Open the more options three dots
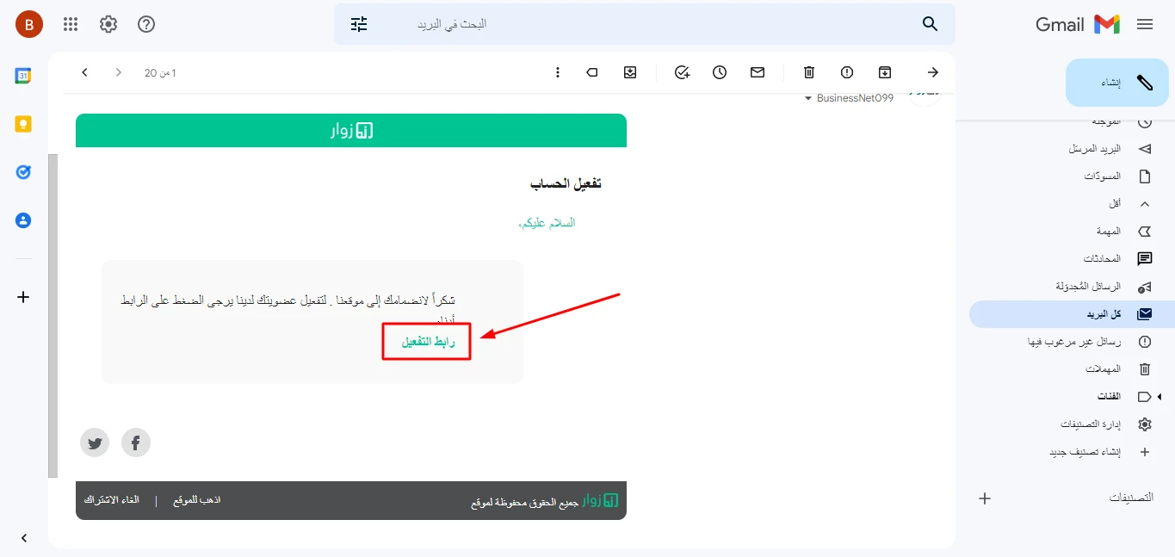This screenshot has width=1175, height=557. pos(558,72)
